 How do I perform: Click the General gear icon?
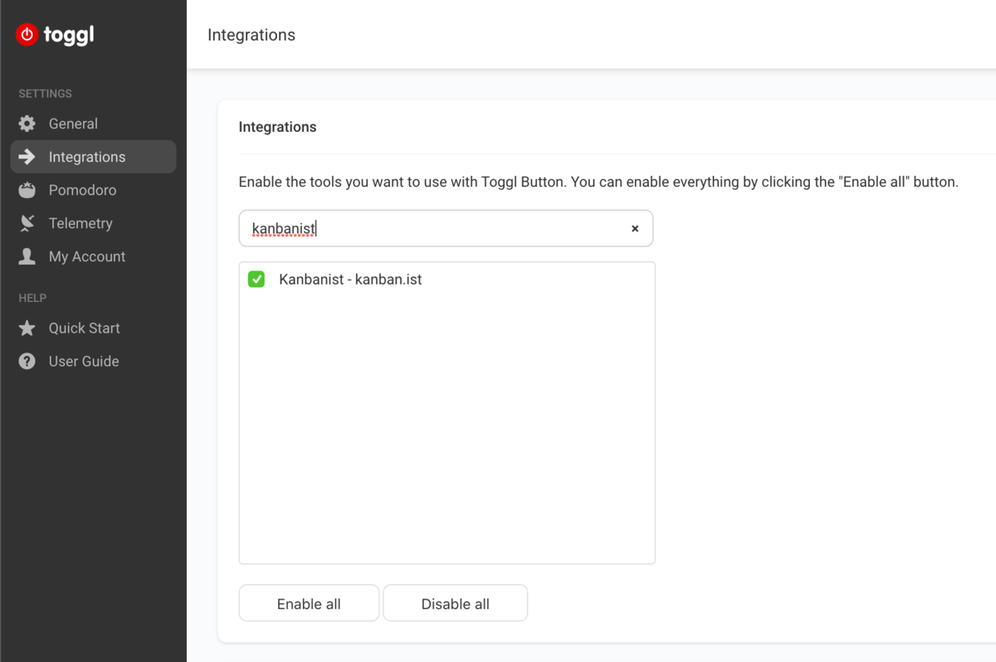click(27, 124)
